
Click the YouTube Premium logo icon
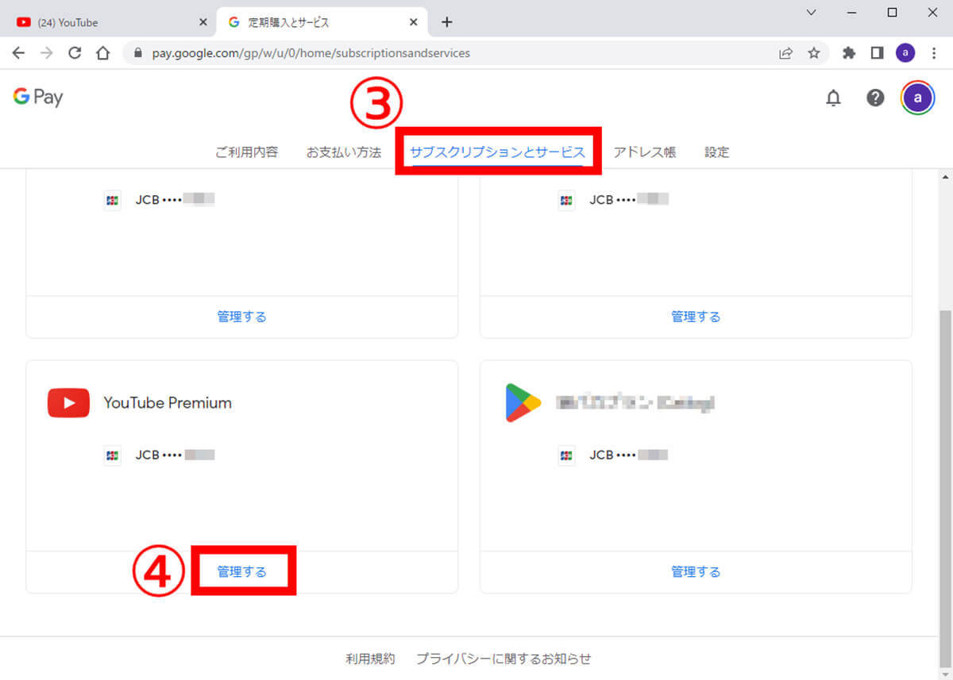coord(68,403)
